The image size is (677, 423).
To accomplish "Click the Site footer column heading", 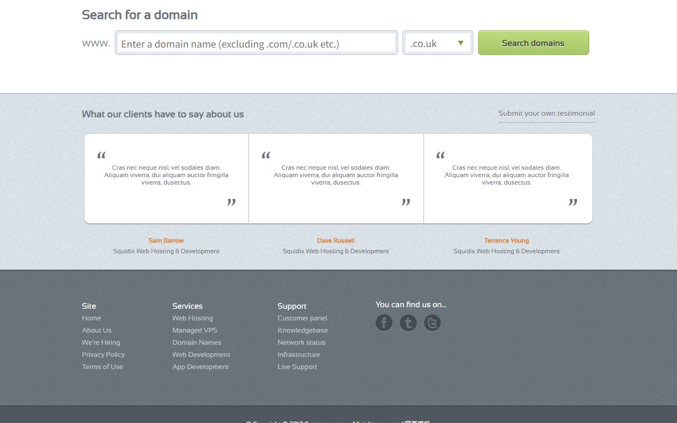I will pyautogui.click(x=89, y=306).
